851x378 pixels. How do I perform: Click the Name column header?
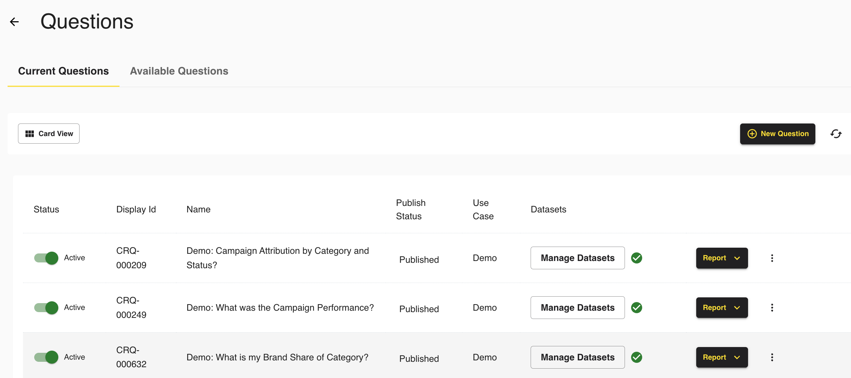coord(198,210)
